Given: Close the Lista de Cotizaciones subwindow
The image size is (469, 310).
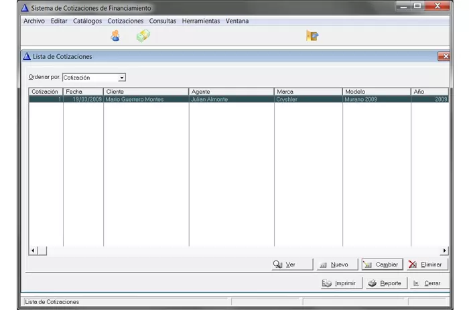Looking at the screenshot, I should click(444, 56).
